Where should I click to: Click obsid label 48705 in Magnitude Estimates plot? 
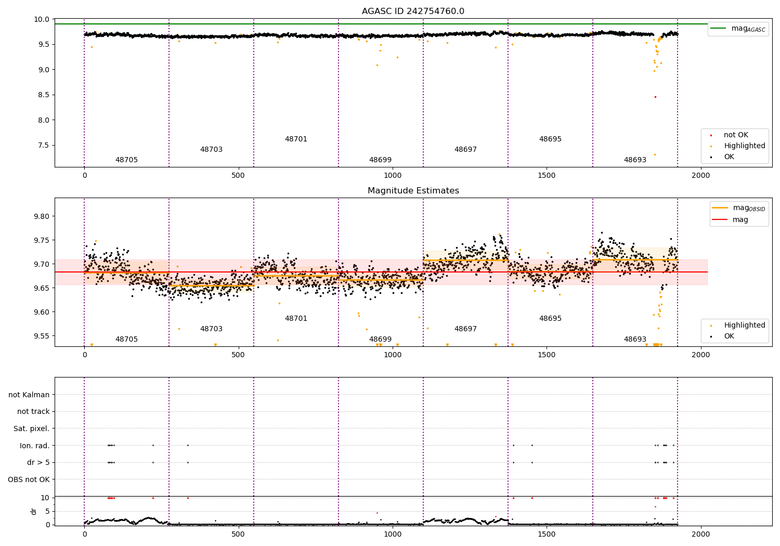point(126,340)
